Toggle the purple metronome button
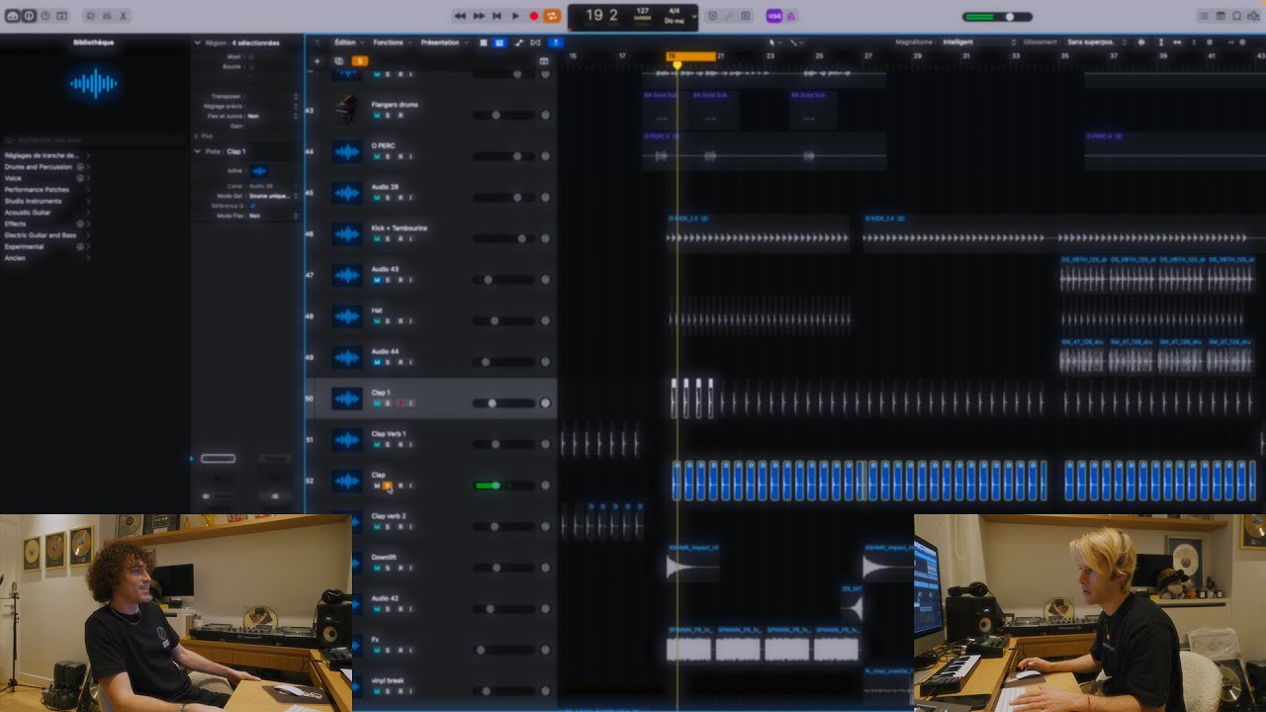1266x712 pixels. coord(790,16)
